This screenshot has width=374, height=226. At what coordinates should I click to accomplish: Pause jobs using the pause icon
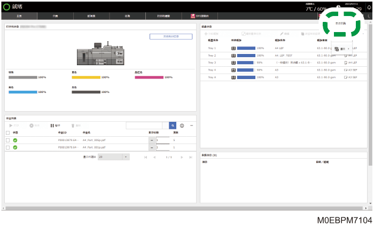pyautogui.click(x=52, y=126)
